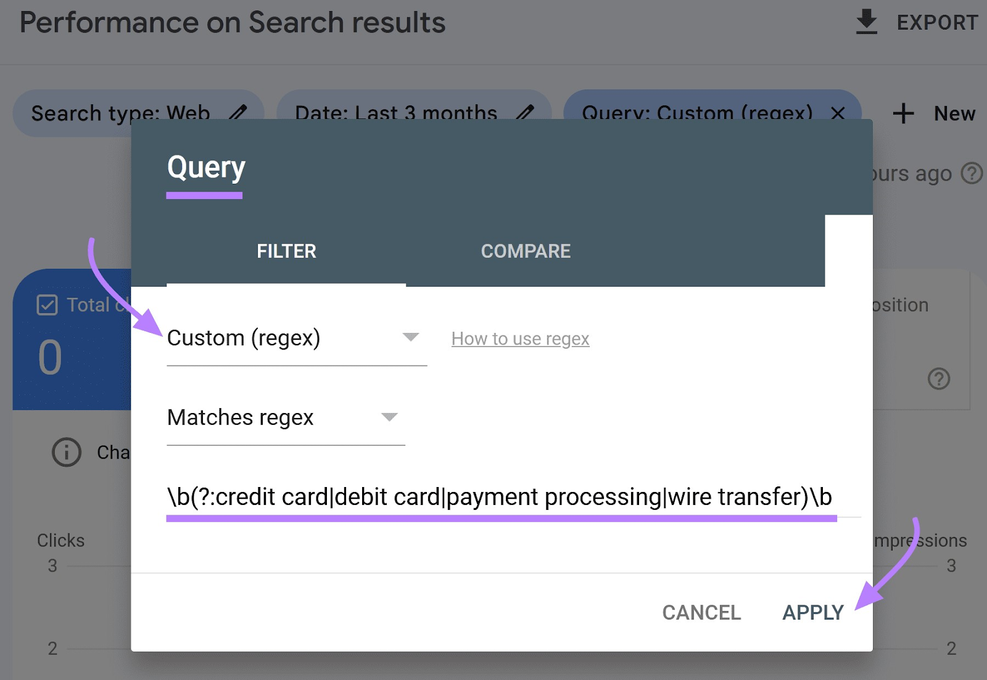This screenshot has height=680, width=987.
Task: Click CANCEL to dismiss the dialog
Action: tap(701, 612)
